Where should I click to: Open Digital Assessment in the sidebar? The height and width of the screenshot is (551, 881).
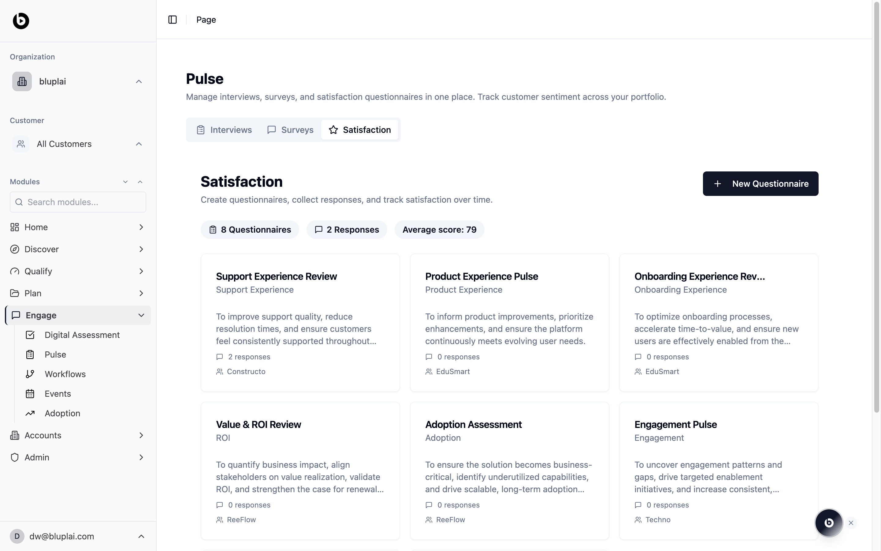point(82,335)
